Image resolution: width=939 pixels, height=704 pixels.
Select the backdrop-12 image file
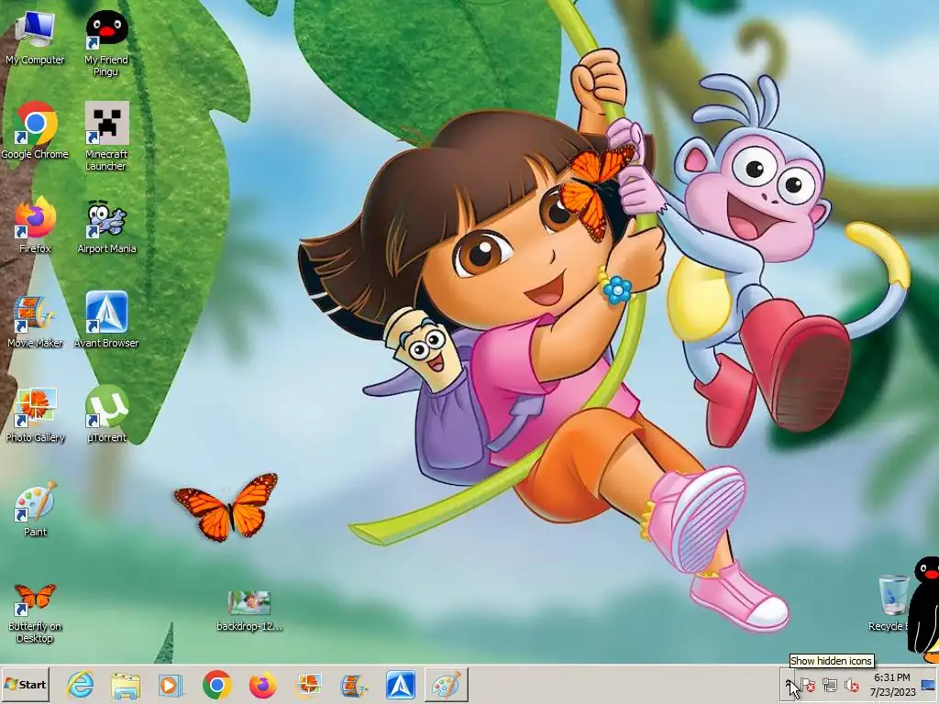[x=249, y=610]
